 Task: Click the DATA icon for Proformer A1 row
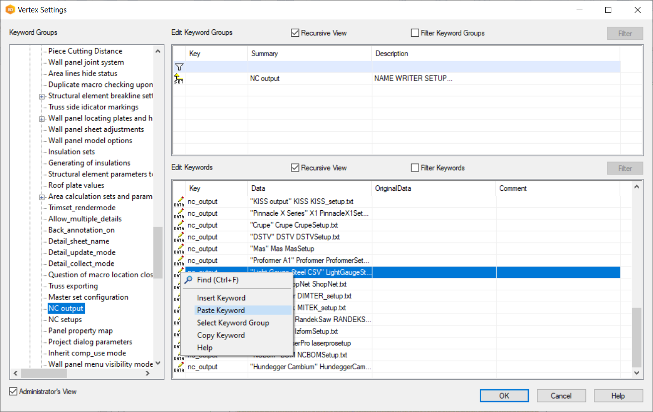click(179, 260)
